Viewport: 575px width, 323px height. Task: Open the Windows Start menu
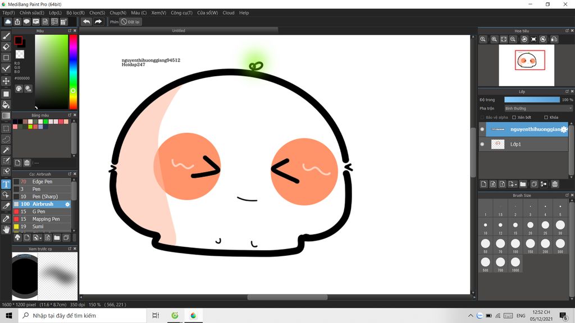[9, 316]
